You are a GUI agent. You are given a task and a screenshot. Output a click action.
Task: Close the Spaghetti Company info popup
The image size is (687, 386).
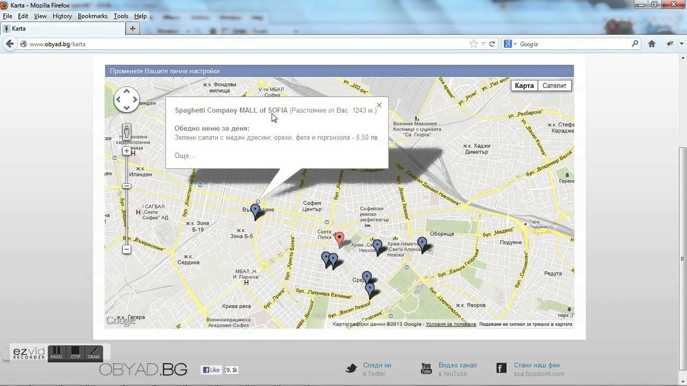(379, 105)
